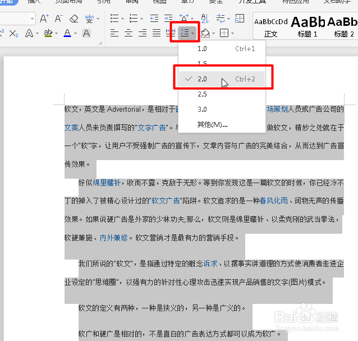Select 2.0 line spacing
Viewport: 358px width, 341px height.
coord(222,79)
